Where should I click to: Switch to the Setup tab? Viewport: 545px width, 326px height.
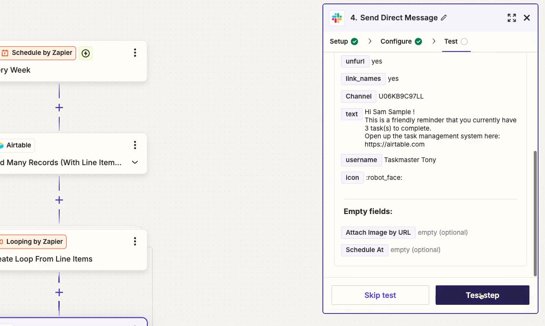pyautogui.click(x=344, y=42)
